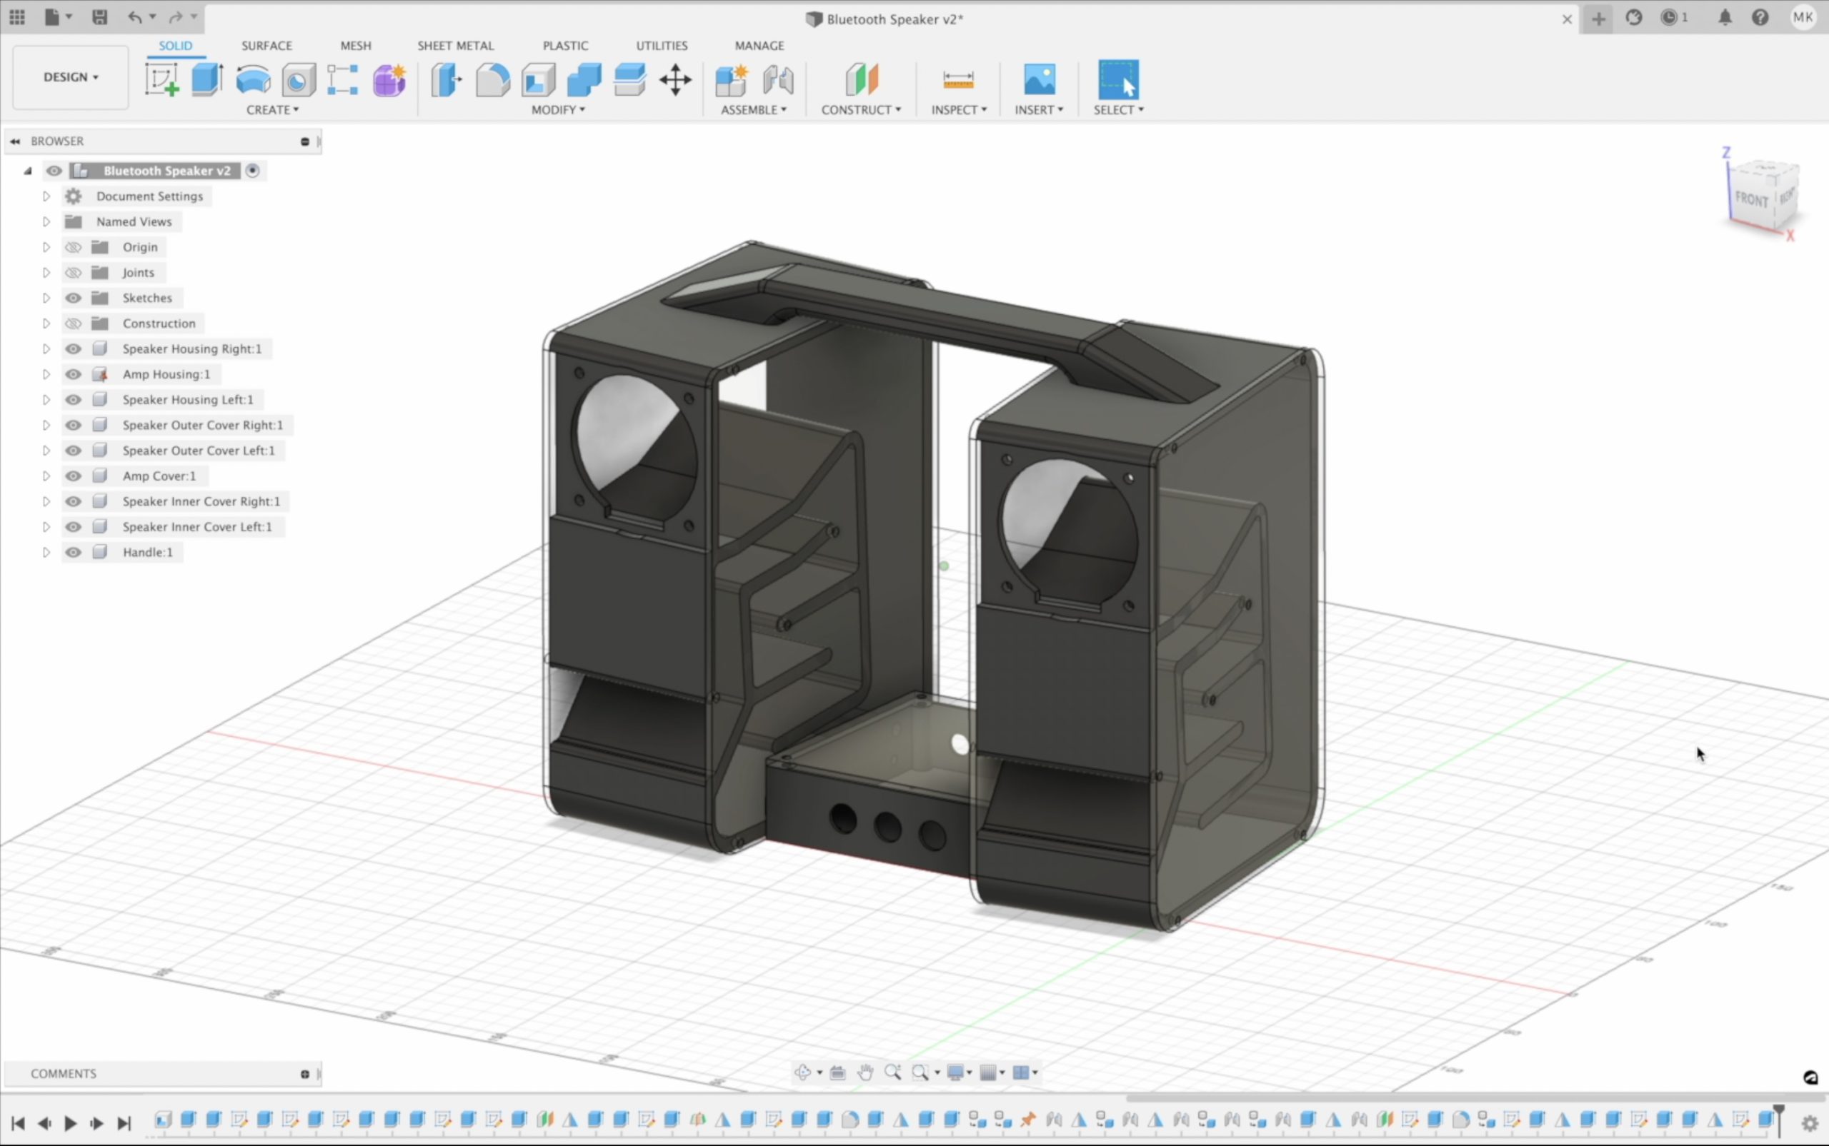Switch to the Sheet Metal tab

click(x=454, y=46)
